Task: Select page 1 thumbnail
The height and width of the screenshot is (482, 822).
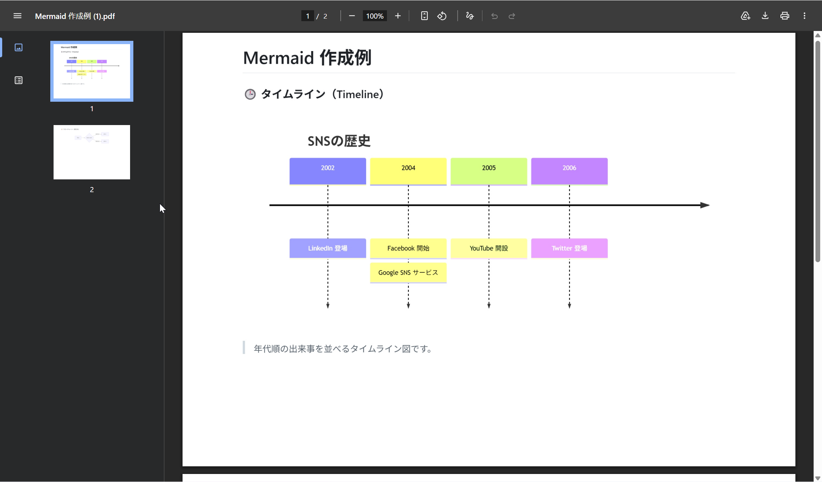Action: [92, 71]
